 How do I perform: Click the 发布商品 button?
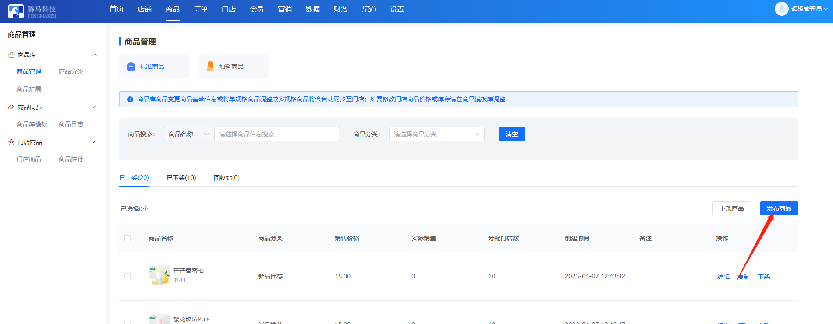pyautogui.click(x=779, y=208)
